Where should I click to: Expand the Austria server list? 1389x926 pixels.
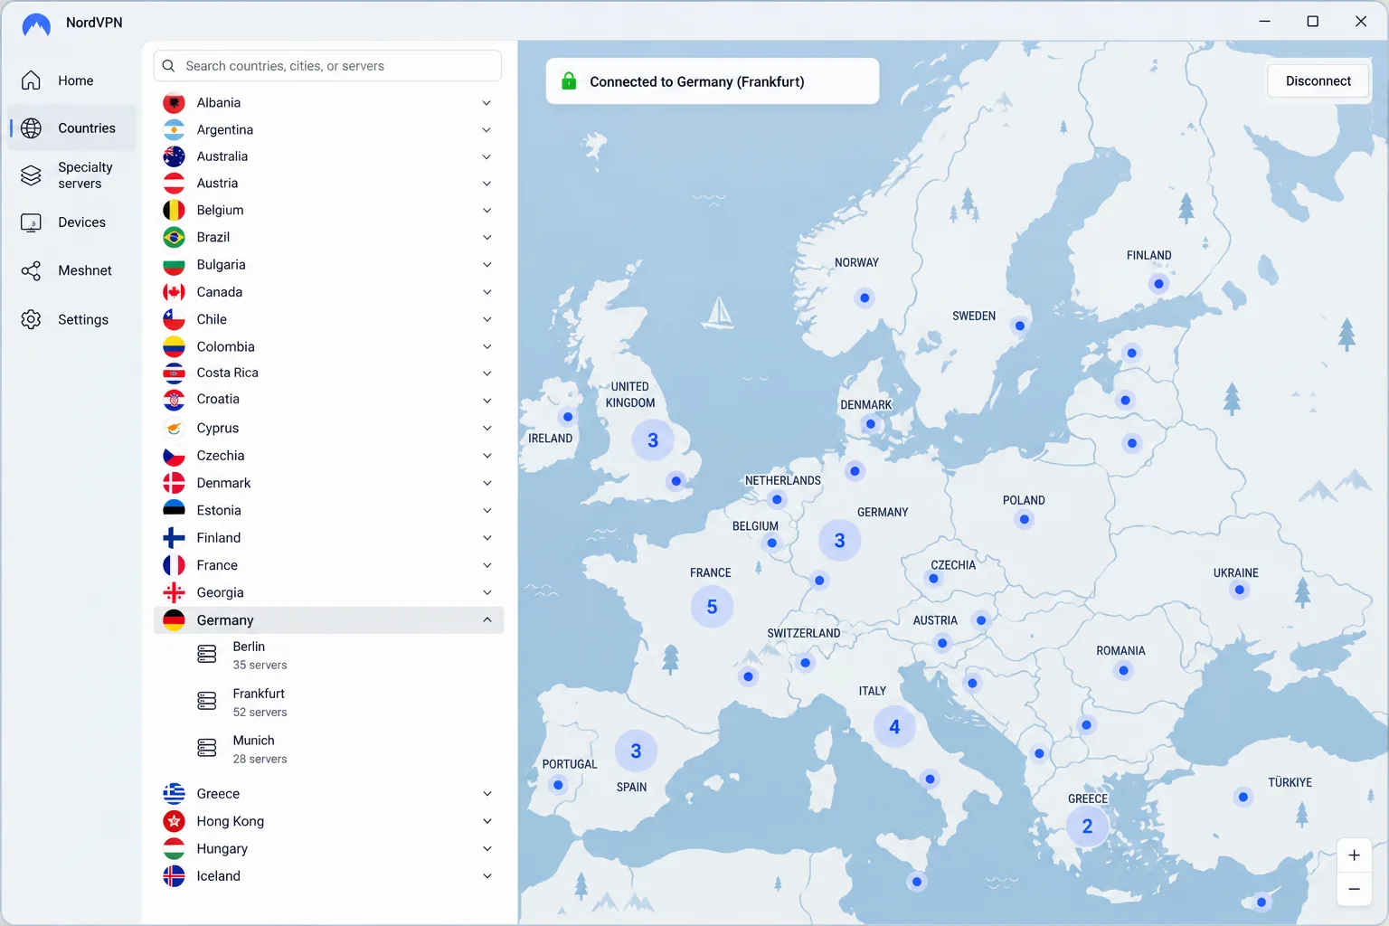point(487,184)
